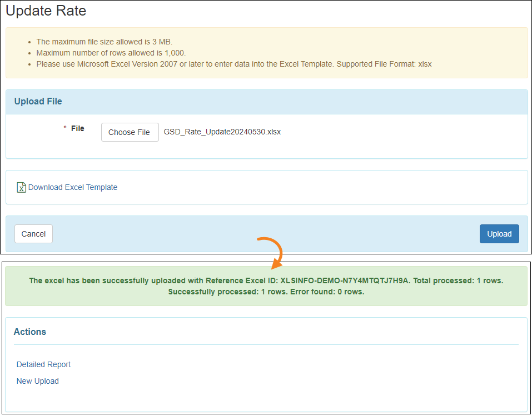Screen dimensions: 532x416
Task: Click the Actions section heading
Action: pos(30,332)
